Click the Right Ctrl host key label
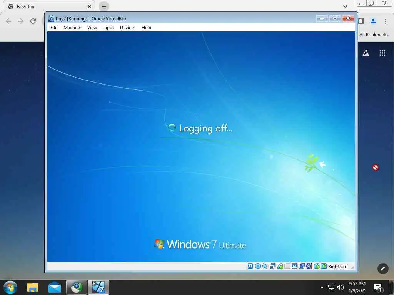 point(338,267)
